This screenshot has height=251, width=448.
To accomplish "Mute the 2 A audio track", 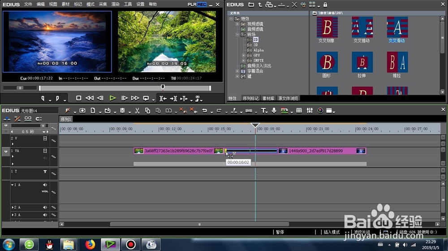I will pyautogui.click(x=45, y=207).
